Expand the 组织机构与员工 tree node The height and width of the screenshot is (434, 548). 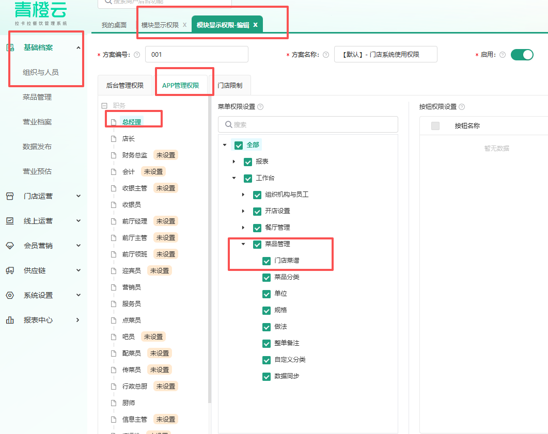coord(243,195)
